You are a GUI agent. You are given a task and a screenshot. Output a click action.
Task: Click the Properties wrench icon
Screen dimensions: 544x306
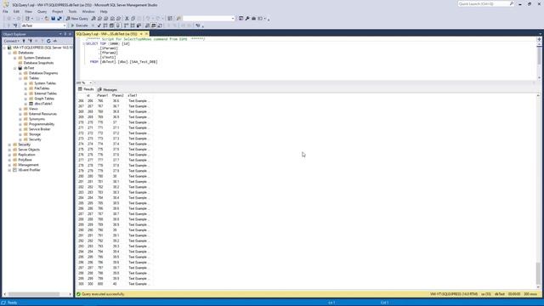point(247,19)
